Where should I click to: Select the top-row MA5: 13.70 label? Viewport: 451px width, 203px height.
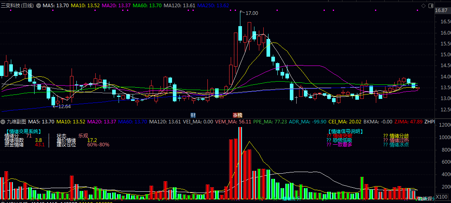coord(55,6)
